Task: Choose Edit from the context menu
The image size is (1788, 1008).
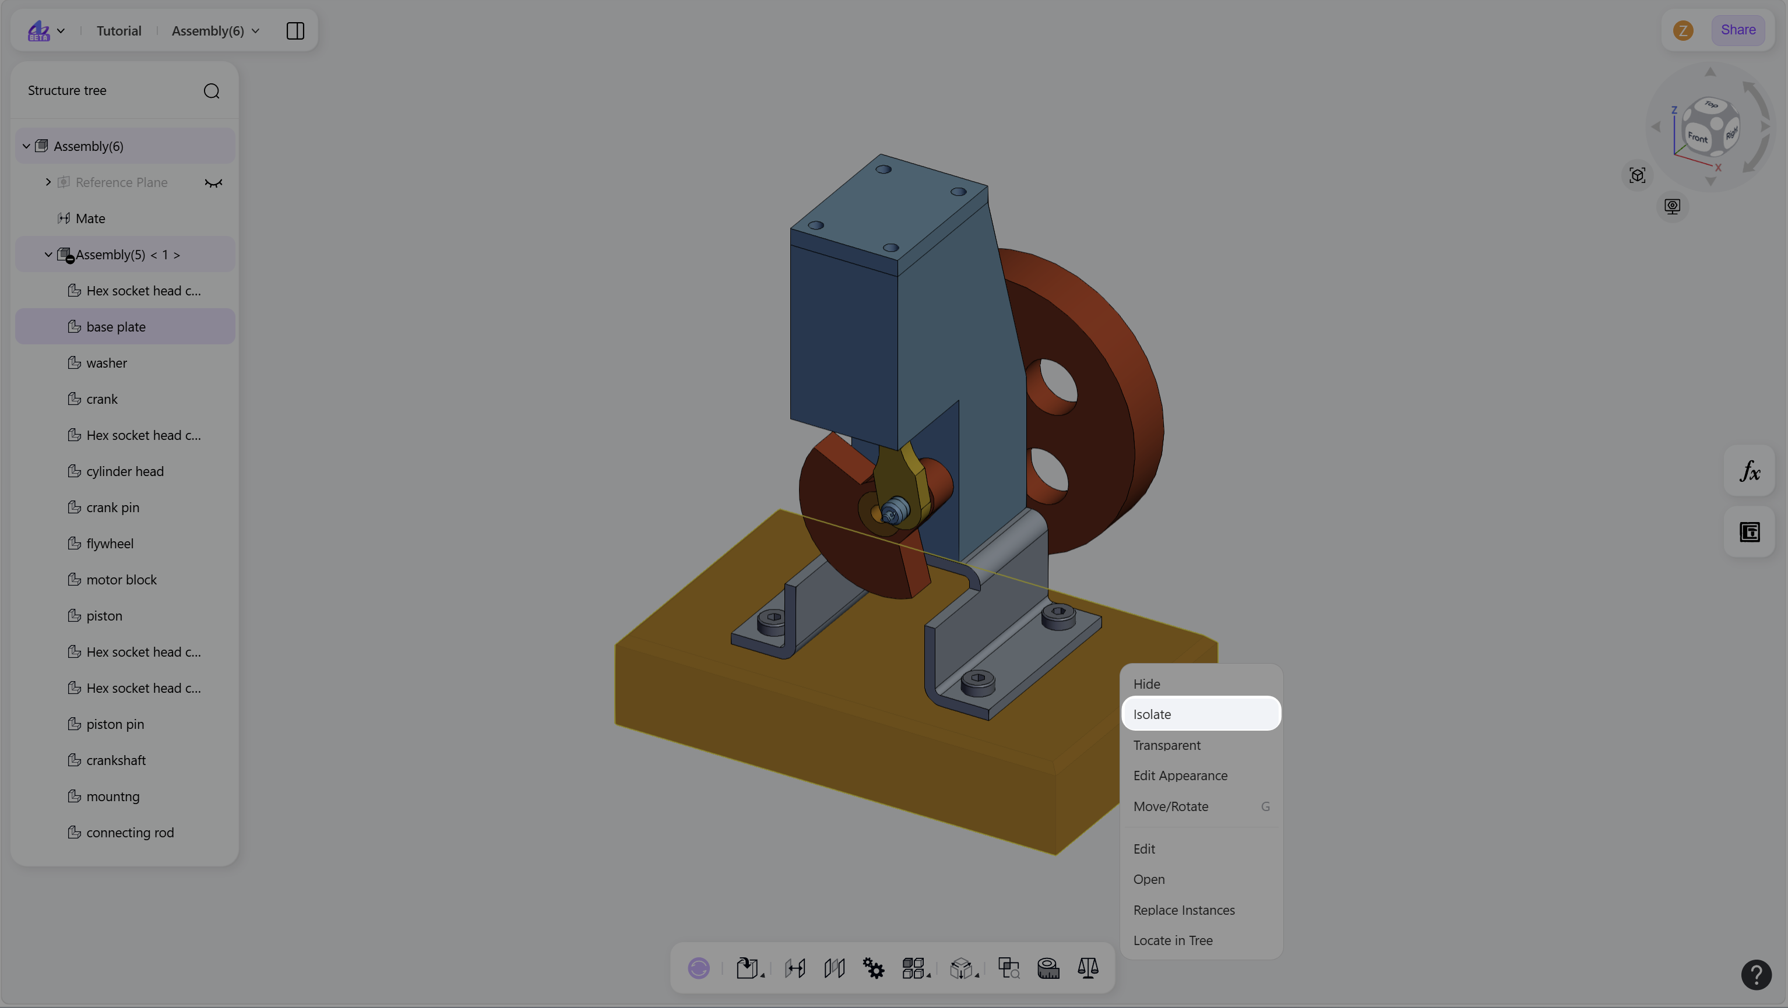Action: click(x=1201, y=848)
